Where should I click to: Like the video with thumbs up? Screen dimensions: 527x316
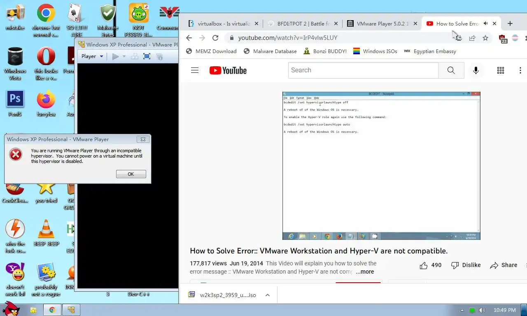[x=430, y=265]
